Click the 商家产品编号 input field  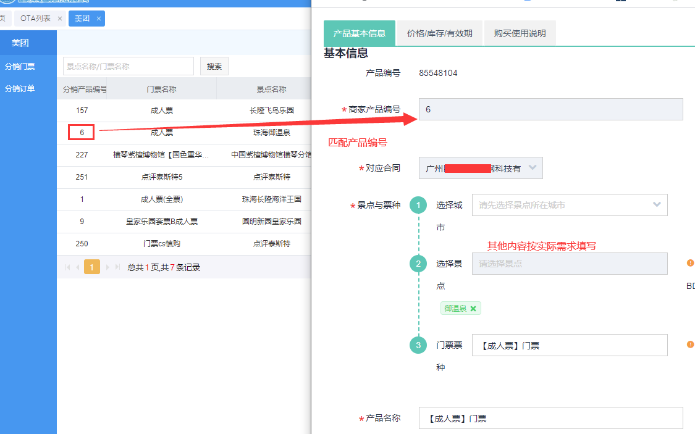click(550, 109)
